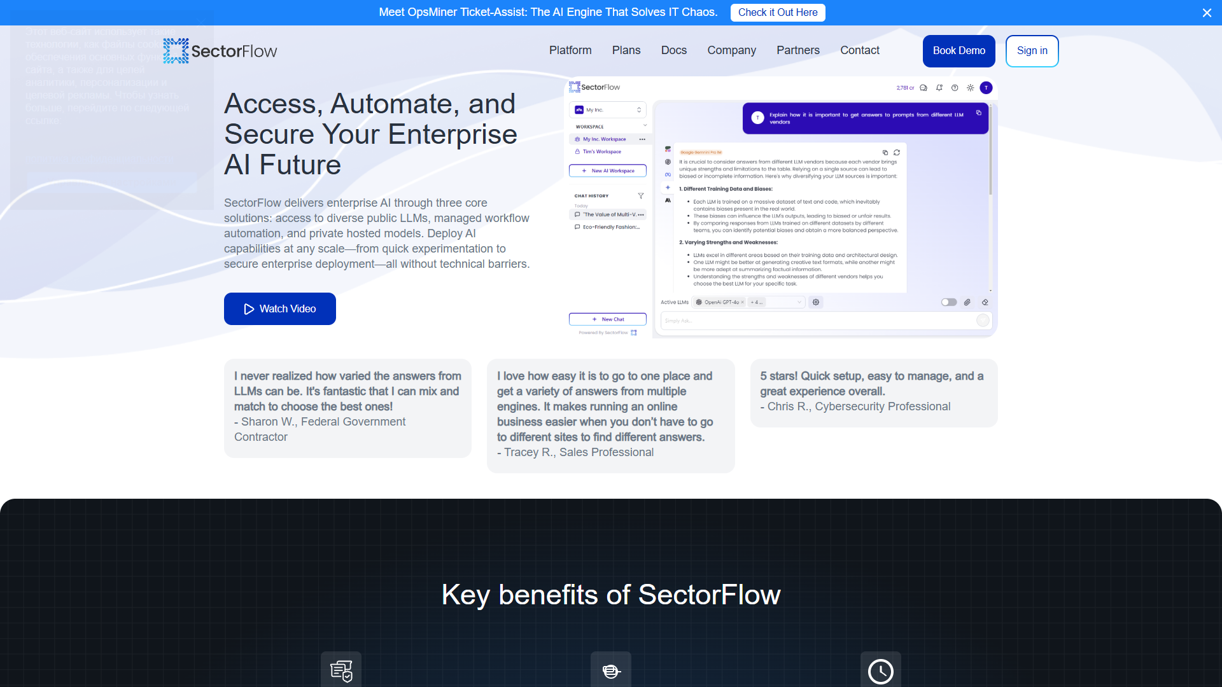Select My Inc. Workspace in the sidebar
This screenshot has width=1222, height=687.
pos(604,139)
